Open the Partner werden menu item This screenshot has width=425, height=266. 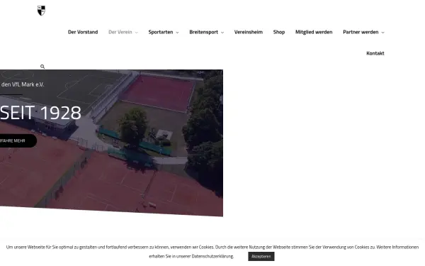coord(361,32)
